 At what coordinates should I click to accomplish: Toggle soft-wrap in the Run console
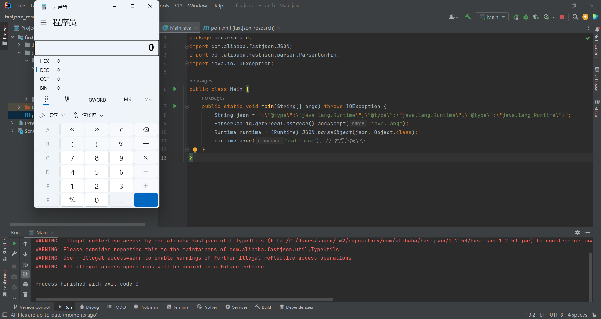click(25, 264)
